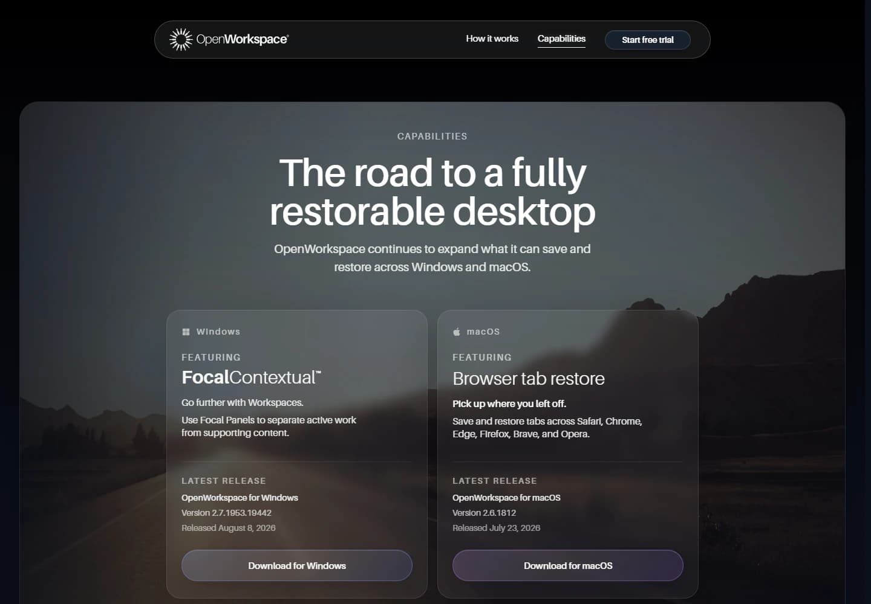This screenshot has height=604, width=871.
Task: Click LATEST RELEASE label in macOS card
Action: [495, 481]
